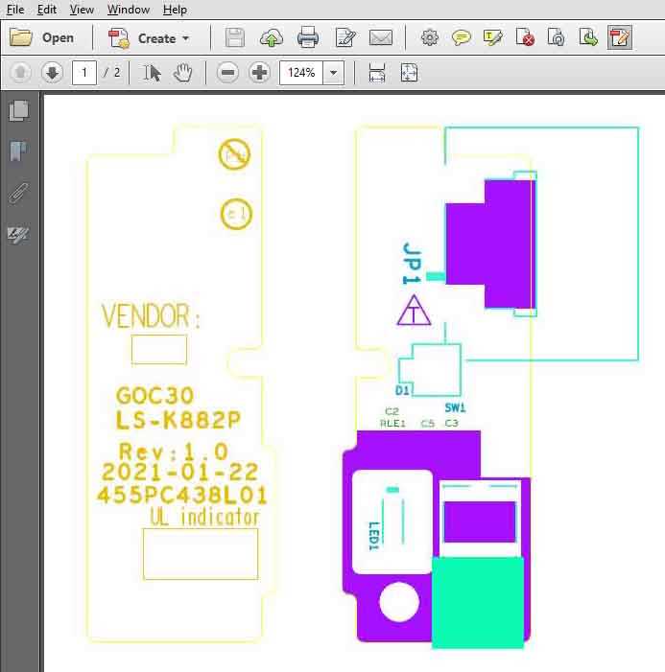
Task: Click the Send email envelope icon
Action: [381, 37]
